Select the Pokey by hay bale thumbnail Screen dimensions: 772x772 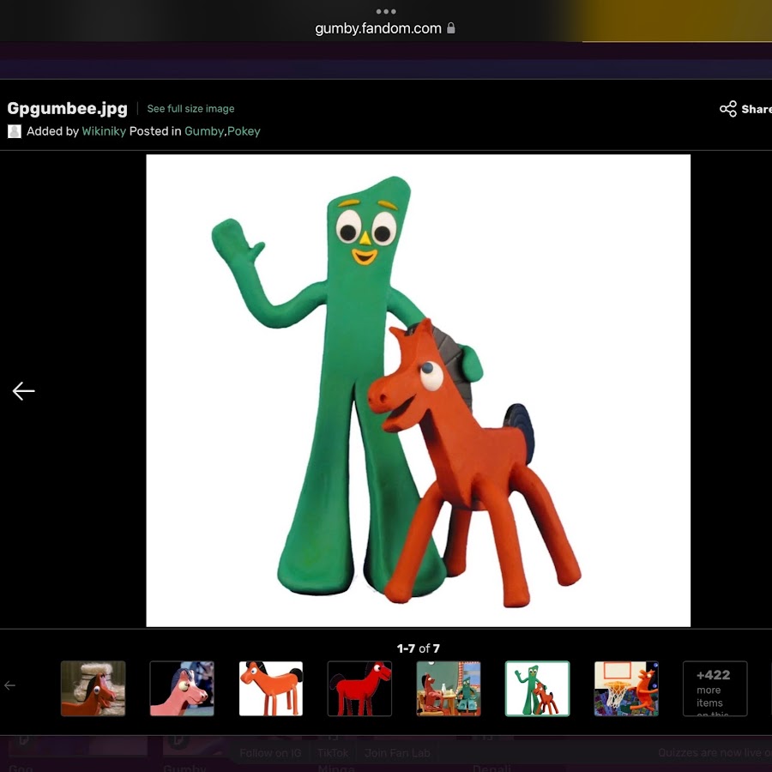(93, 688)
